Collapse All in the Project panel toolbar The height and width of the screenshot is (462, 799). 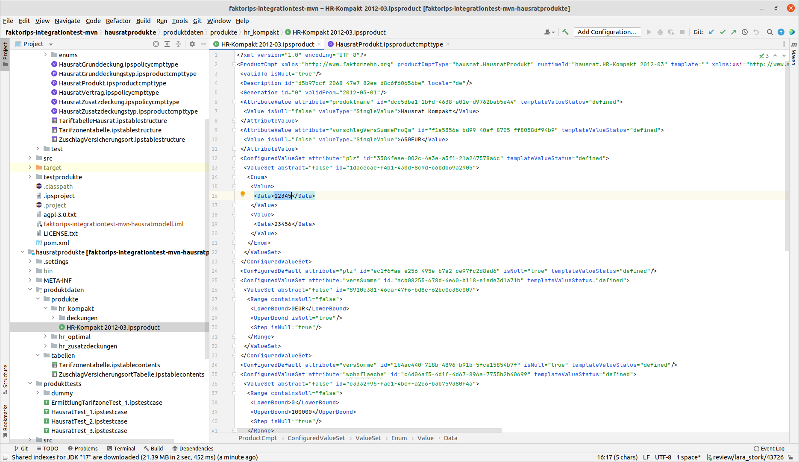(x=178, y=44)
